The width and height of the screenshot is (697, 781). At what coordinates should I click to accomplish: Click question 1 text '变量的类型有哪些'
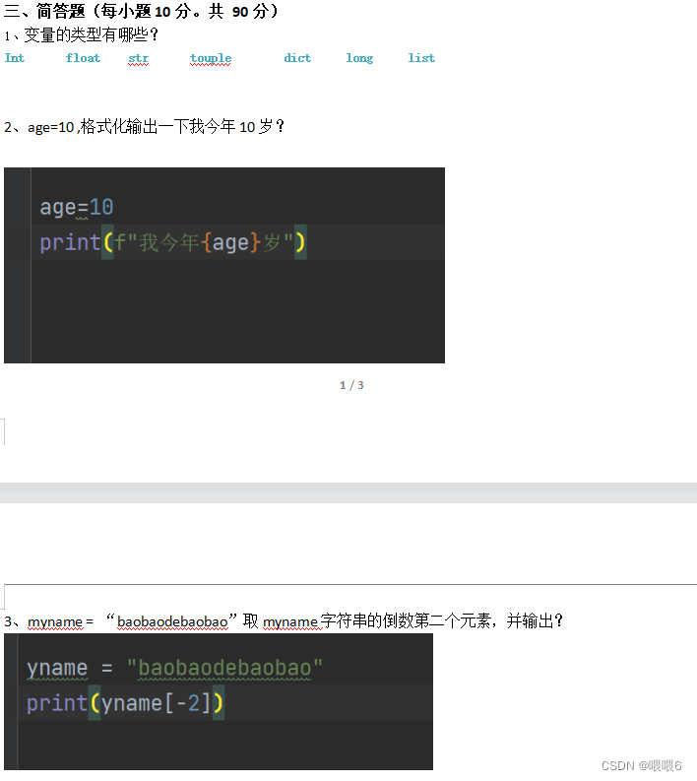pyautogui.click(x=87, y=34)
